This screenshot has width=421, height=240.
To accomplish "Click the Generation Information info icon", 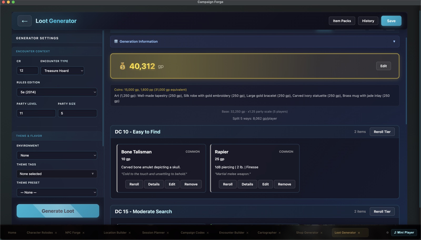I will click(x=116, y=41).
